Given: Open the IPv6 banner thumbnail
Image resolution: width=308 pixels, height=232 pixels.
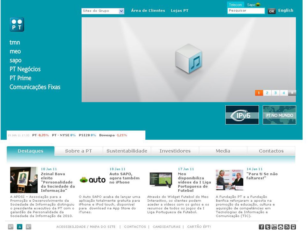Looking at the screenshot, I should [x=242, y=115].
